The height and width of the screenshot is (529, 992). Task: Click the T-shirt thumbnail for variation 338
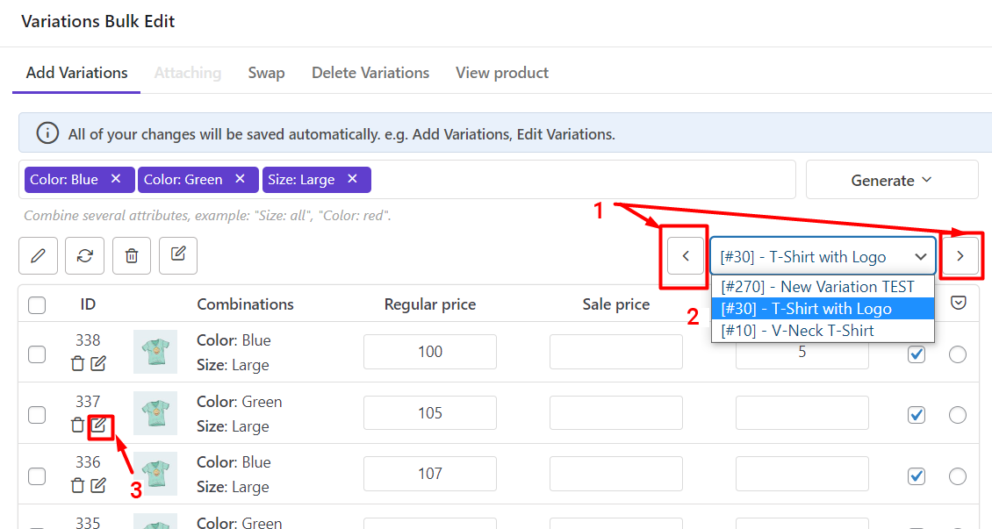tap(155, 352)
